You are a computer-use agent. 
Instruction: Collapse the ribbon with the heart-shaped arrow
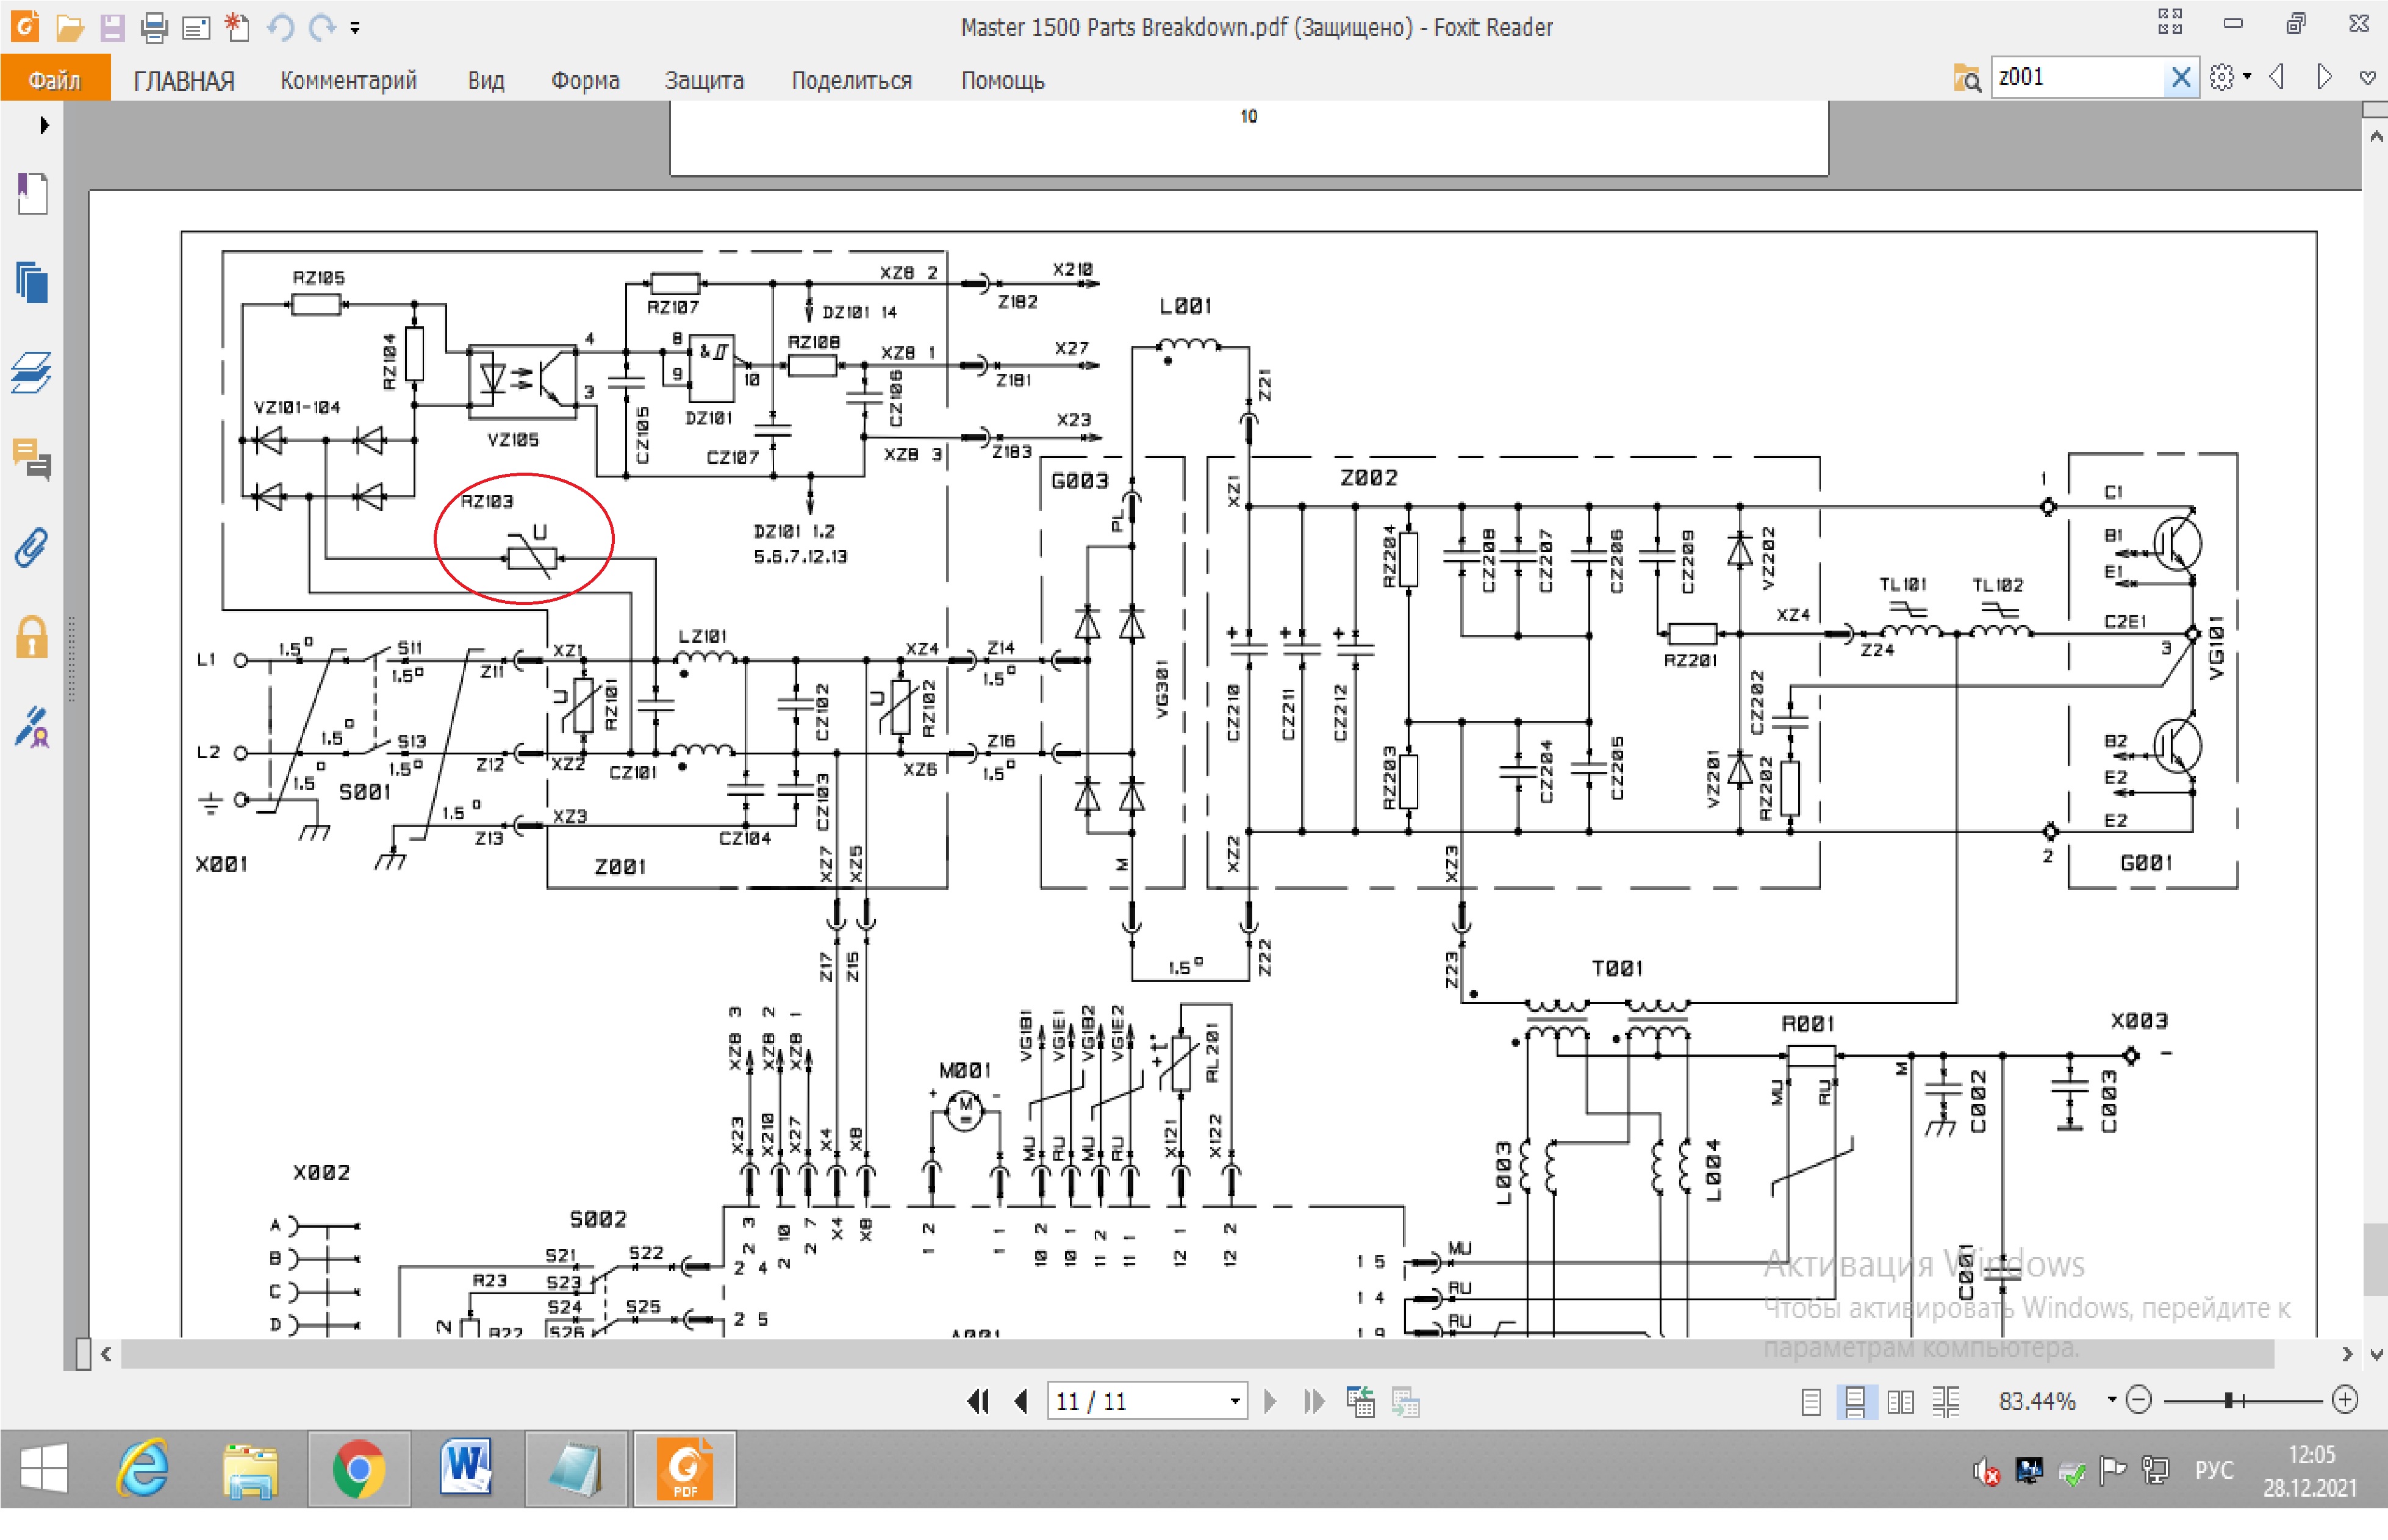pyautogui.click(x=2367, y=78)
